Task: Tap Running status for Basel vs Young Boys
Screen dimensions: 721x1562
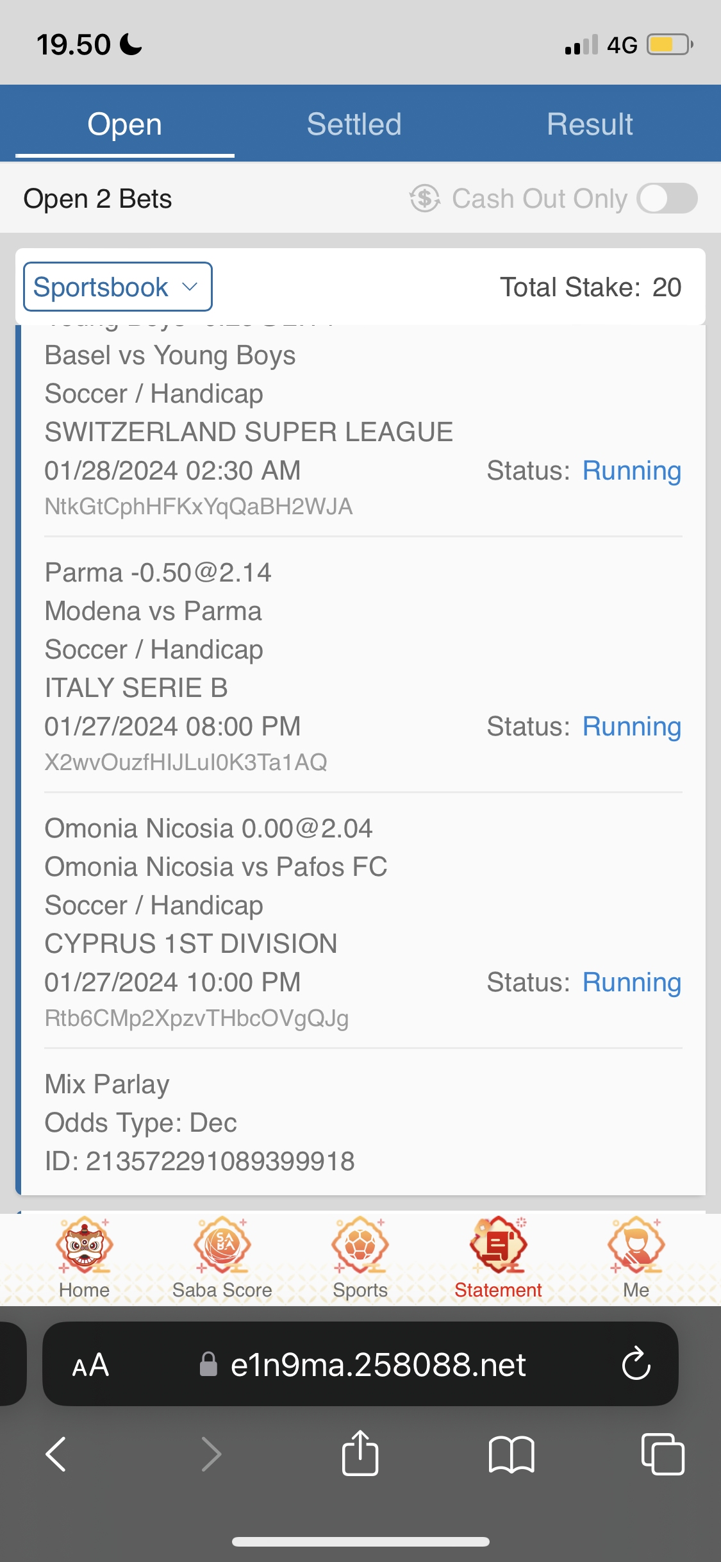Action: click(x=631, y=471)
